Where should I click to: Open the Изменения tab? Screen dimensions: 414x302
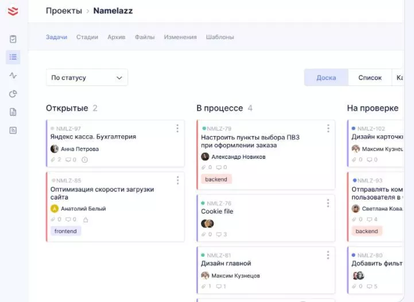click(180, 37)
